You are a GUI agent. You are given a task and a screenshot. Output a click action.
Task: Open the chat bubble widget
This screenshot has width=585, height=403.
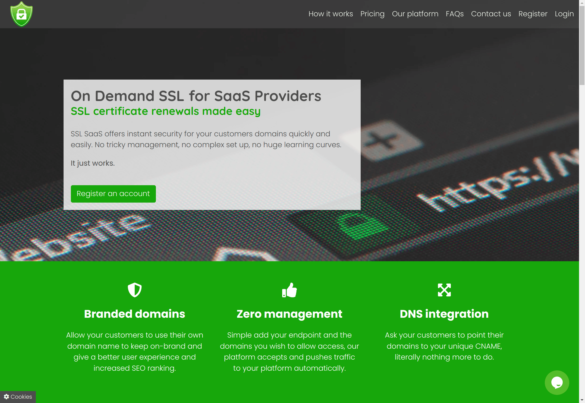pyautogui.click(x=557, y=382)
